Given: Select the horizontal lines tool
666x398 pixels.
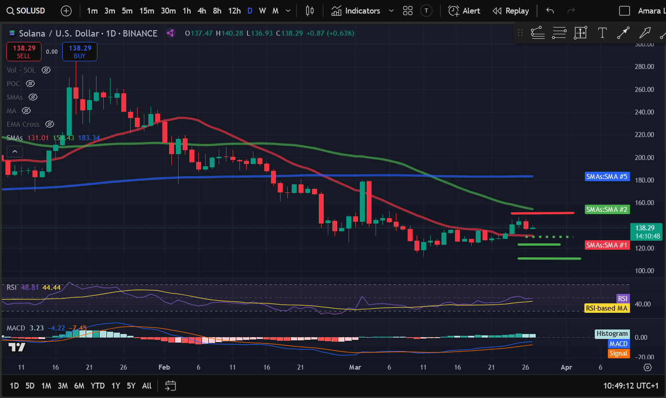Looking at the screenshot, I should (559, 33).
